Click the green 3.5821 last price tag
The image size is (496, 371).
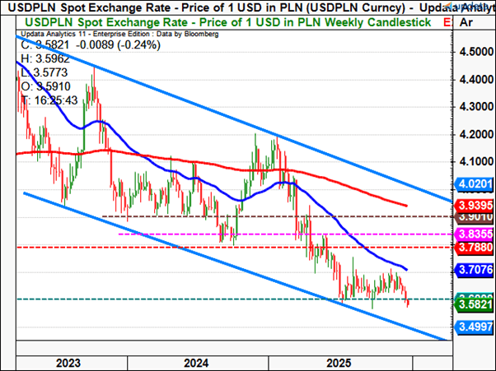tap(474, 304)
